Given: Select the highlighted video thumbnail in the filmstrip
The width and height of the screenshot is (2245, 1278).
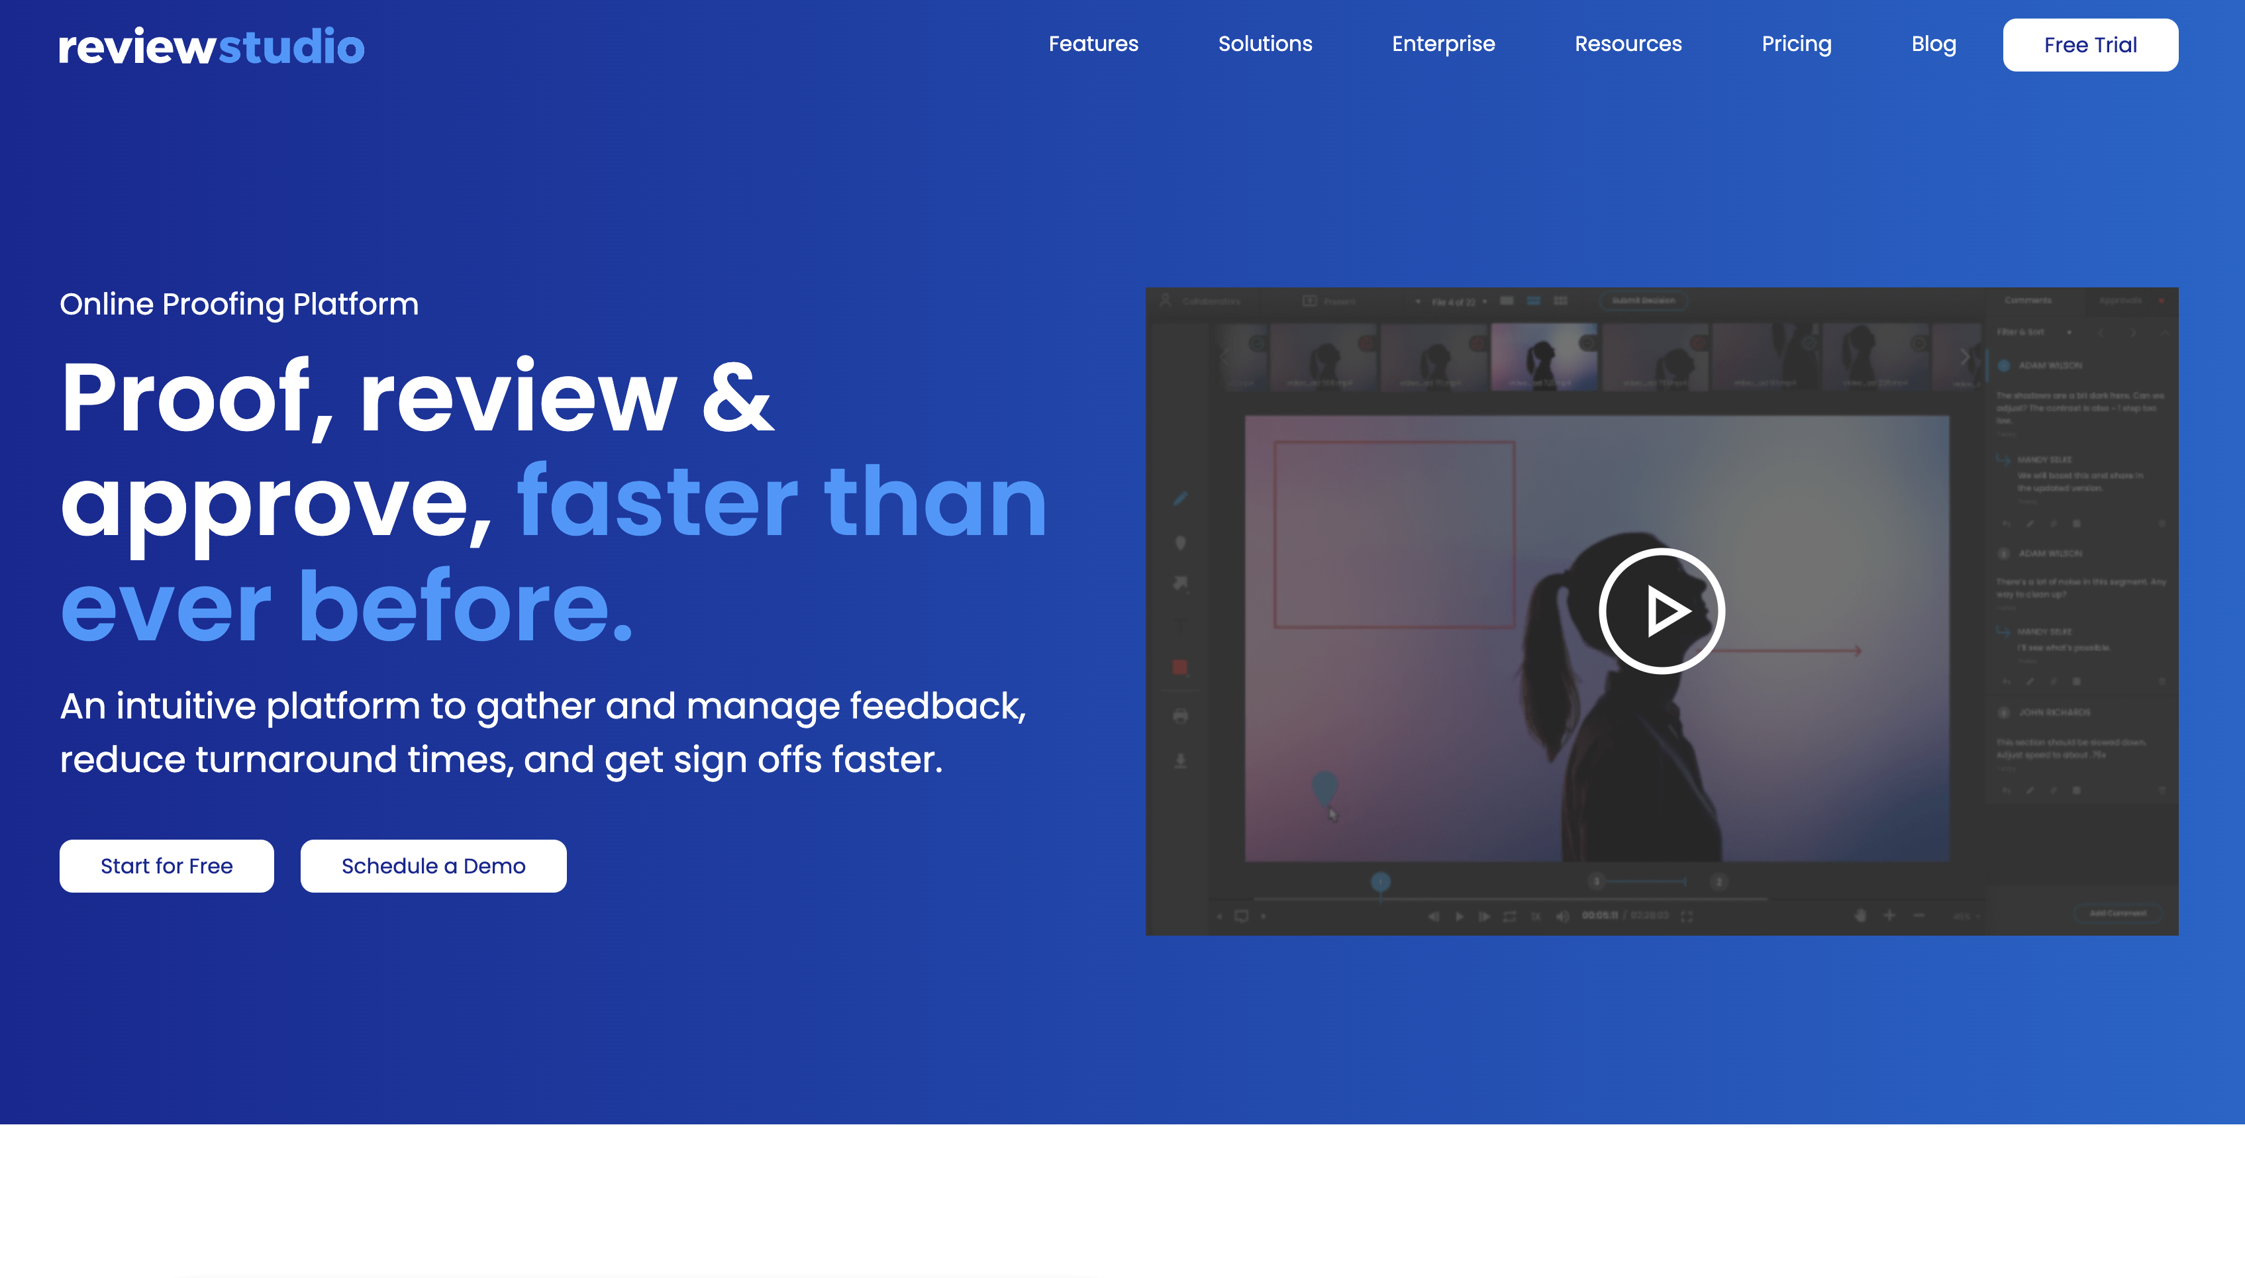Looking at the screenshot, I should coord(1546,355).
